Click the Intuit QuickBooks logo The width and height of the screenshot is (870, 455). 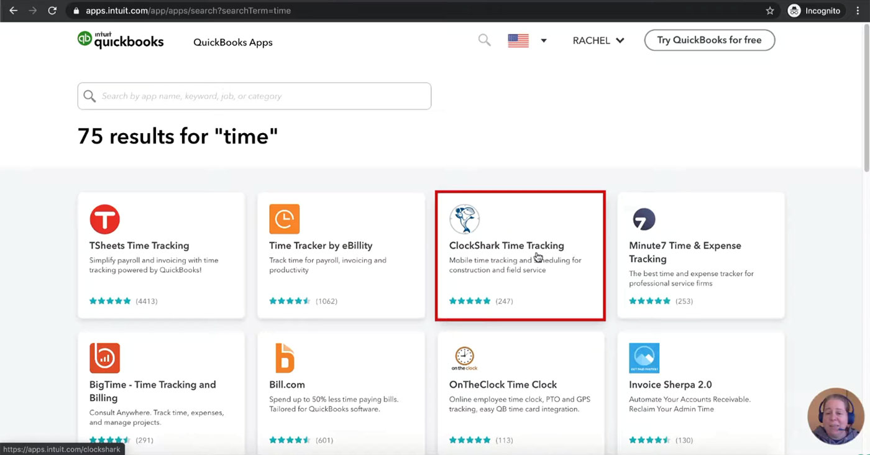click(121, 40)
